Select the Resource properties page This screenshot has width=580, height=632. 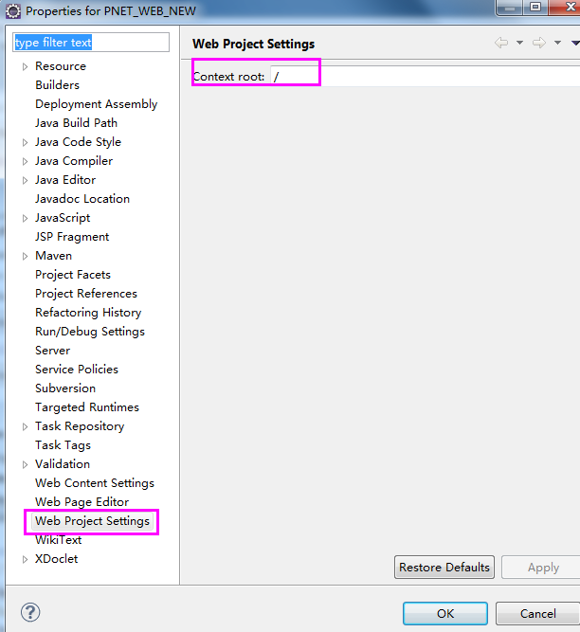61,66
